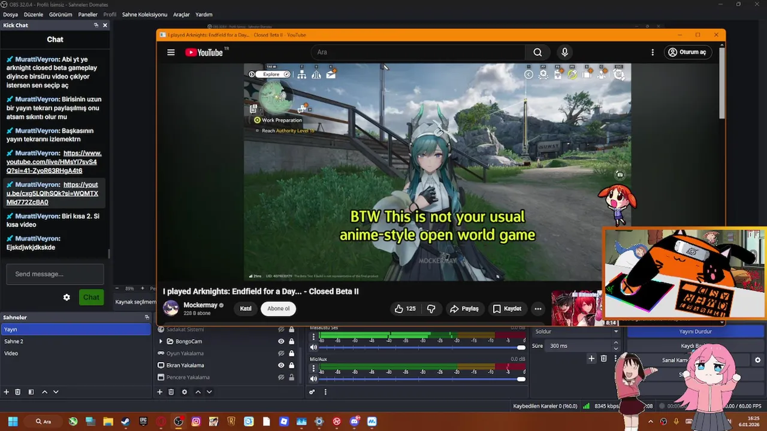This screenshot has width=767, height=431.
Task: Open Masaüstü Ses options menu
Action: 313,336
